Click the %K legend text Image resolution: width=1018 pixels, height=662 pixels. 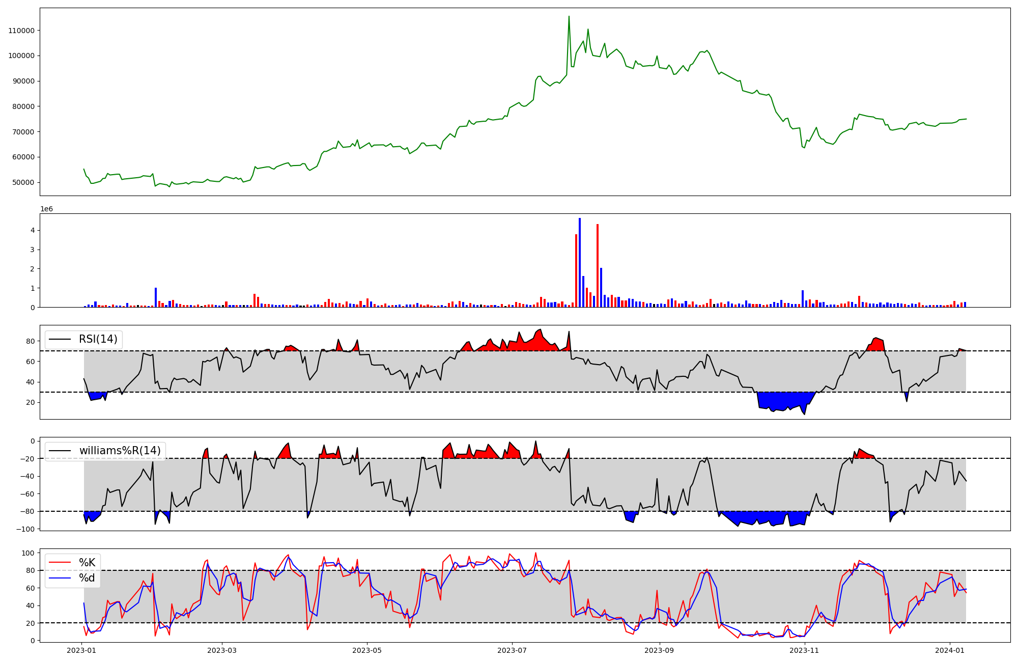(x=87, y=563)
